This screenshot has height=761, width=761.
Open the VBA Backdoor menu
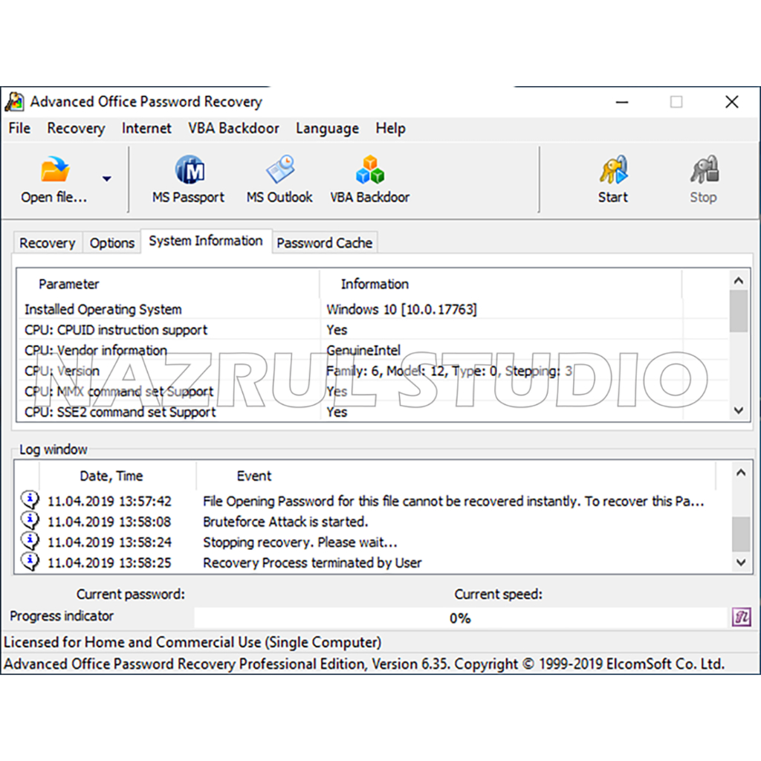233,129
